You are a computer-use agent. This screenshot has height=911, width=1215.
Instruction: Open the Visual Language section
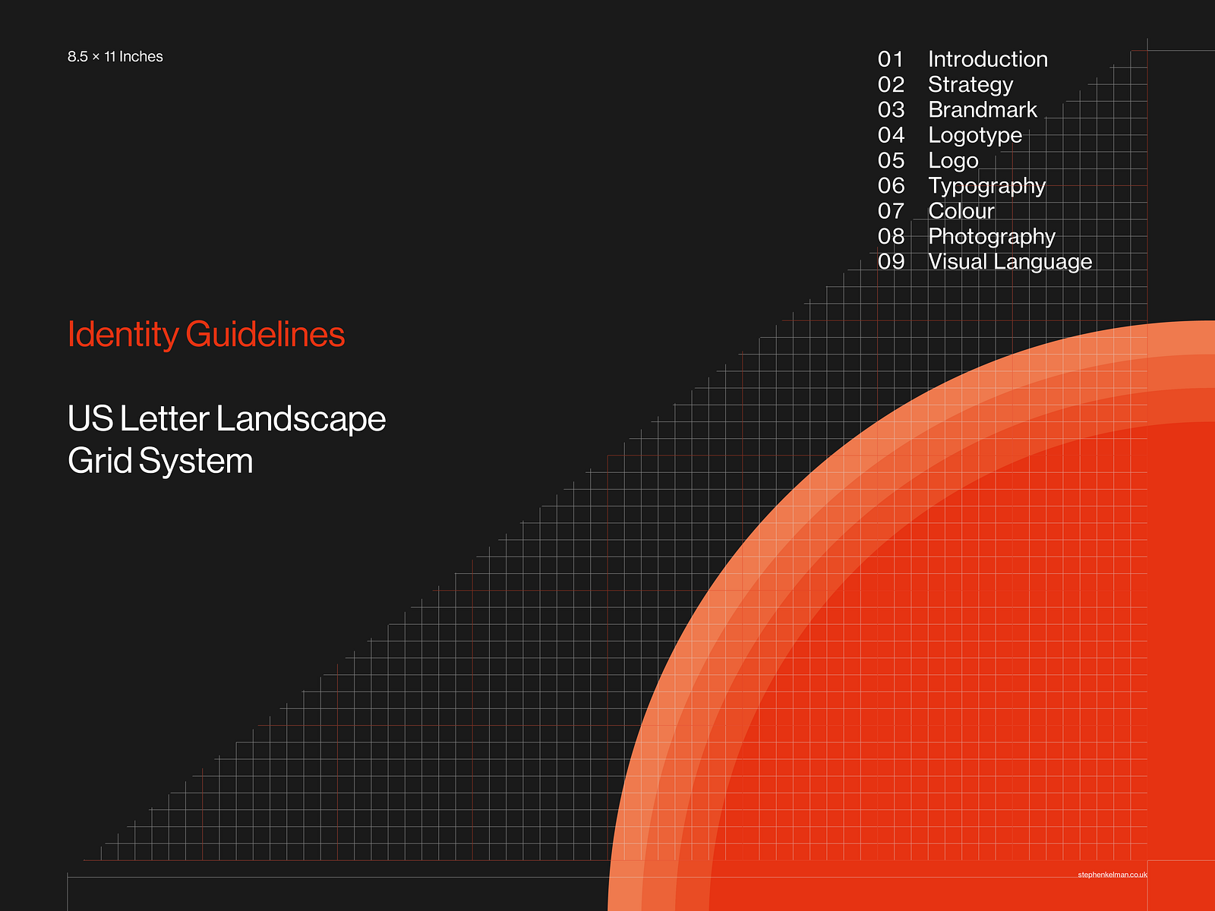tap(1010, 262)
